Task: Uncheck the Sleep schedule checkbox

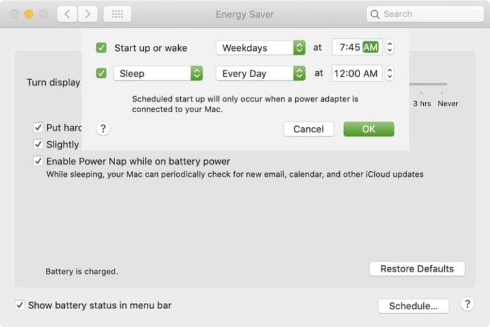Action: point(101,73)
